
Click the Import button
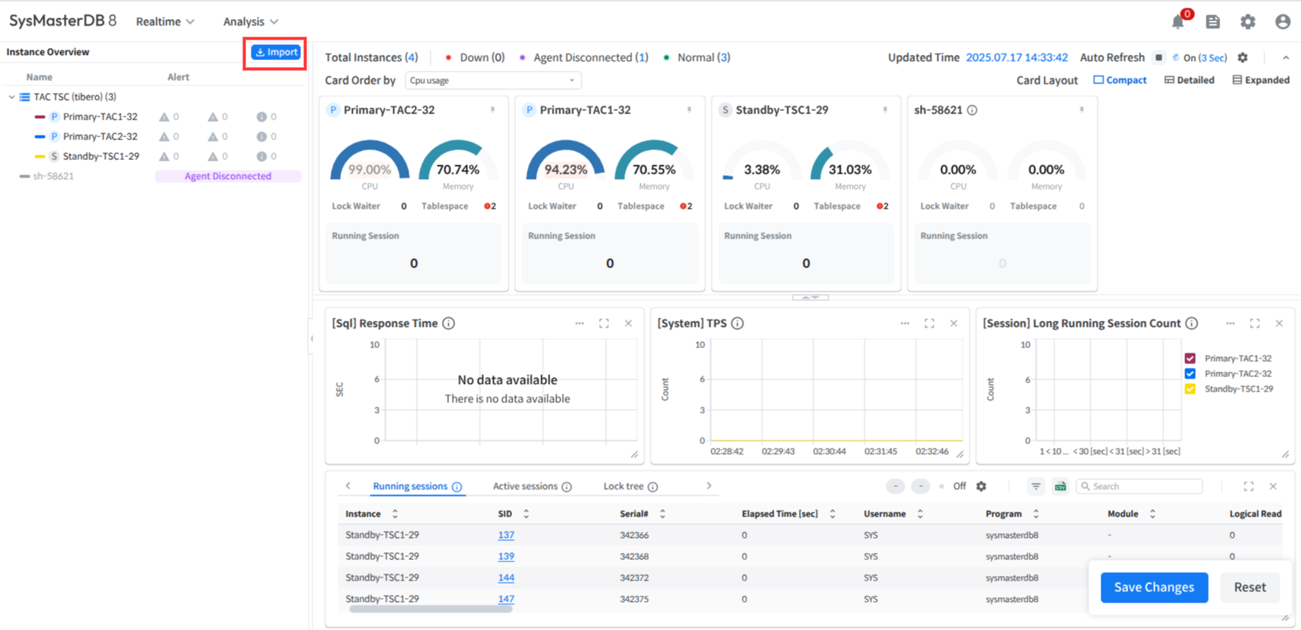[x=276, y=52]
